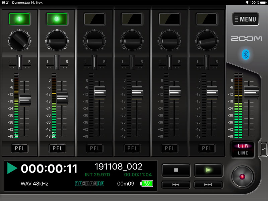
Task: Tap the battery status indicator
Action: 147,184
